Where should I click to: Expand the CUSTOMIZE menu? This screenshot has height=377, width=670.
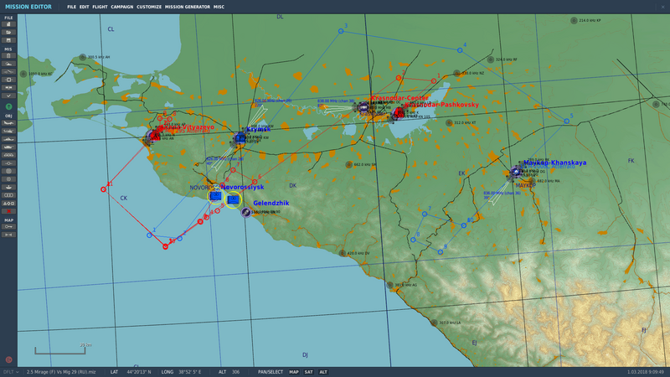tap(149, 6)
